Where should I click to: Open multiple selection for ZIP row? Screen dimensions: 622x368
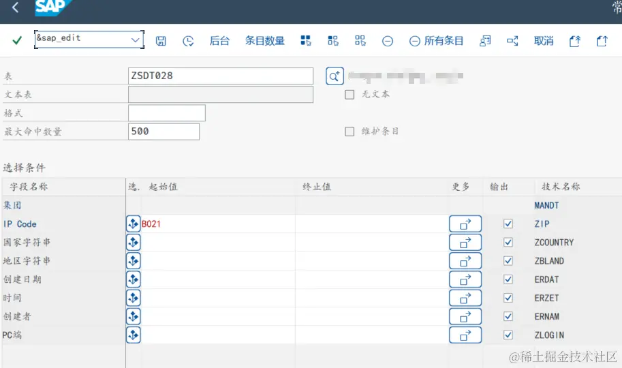pyautogui.click(x=465, y=224)
